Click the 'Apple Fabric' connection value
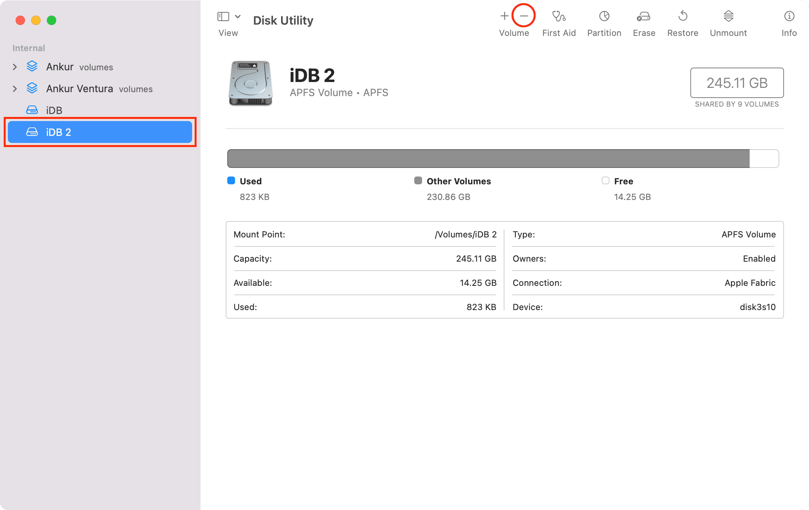The height and width of the screenshot is (510, 809). 750,283
